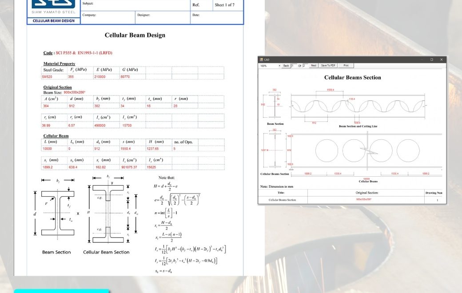This screenshot has height=293, width=462.
Task: Click radius of gyration value "36.99"
Action: [46, 126]
